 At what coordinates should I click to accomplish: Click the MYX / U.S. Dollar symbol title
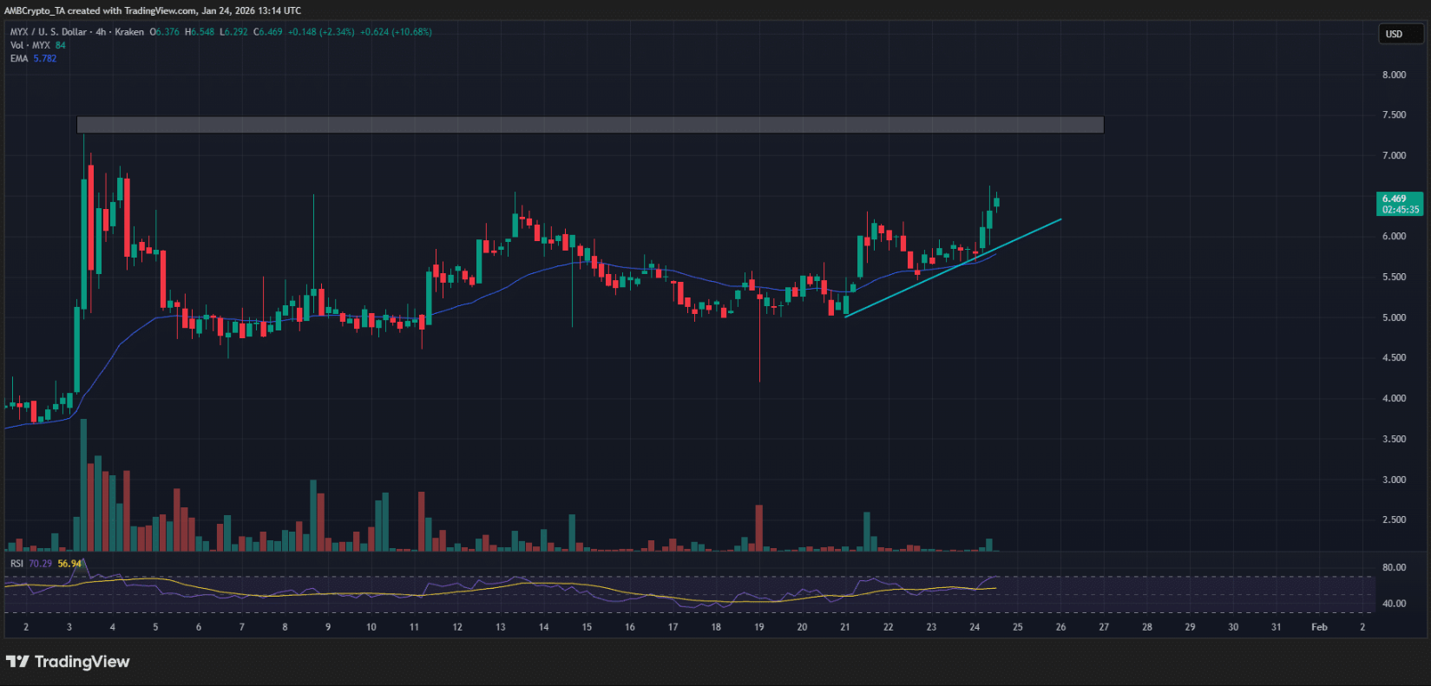coord(49,32)
